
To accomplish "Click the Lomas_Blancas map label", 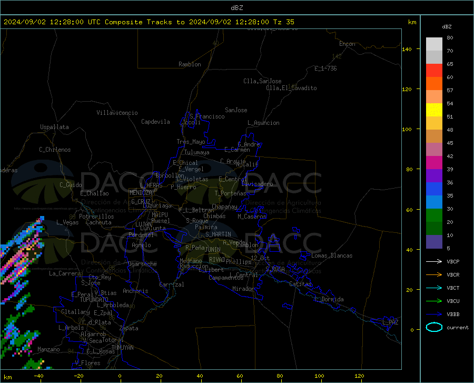I will (332, 256).
